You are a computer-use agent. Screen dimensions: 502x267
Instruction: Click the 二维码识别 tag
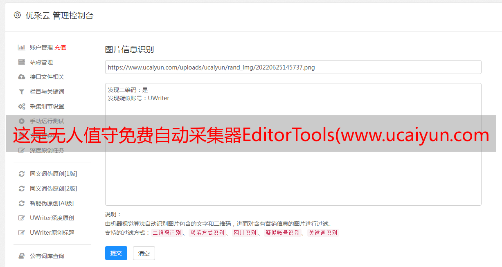pyautogui.click(x=167, y=233)
